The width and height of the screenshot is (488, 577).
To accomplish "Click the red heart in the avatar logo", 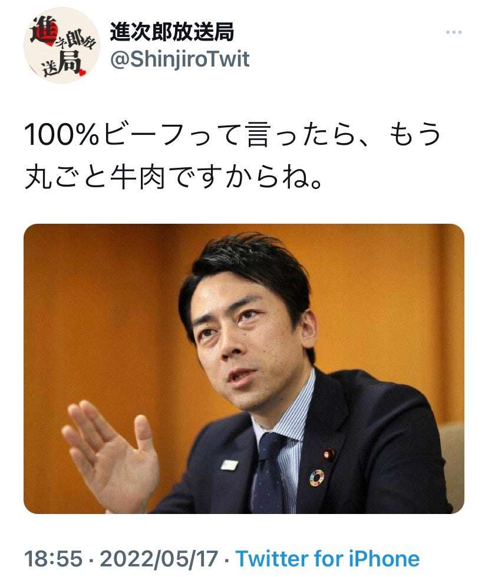I will [x=82, y=72].
